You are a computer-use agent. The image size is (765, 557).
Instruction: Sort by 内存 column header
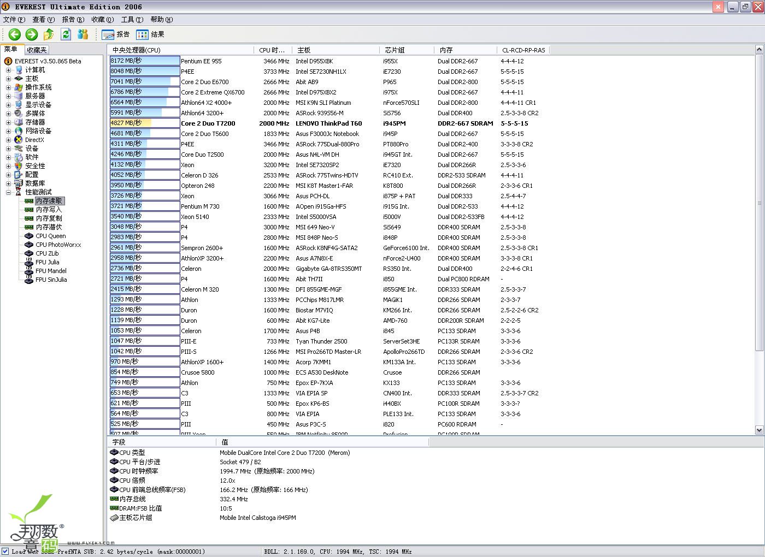point(466,50)
